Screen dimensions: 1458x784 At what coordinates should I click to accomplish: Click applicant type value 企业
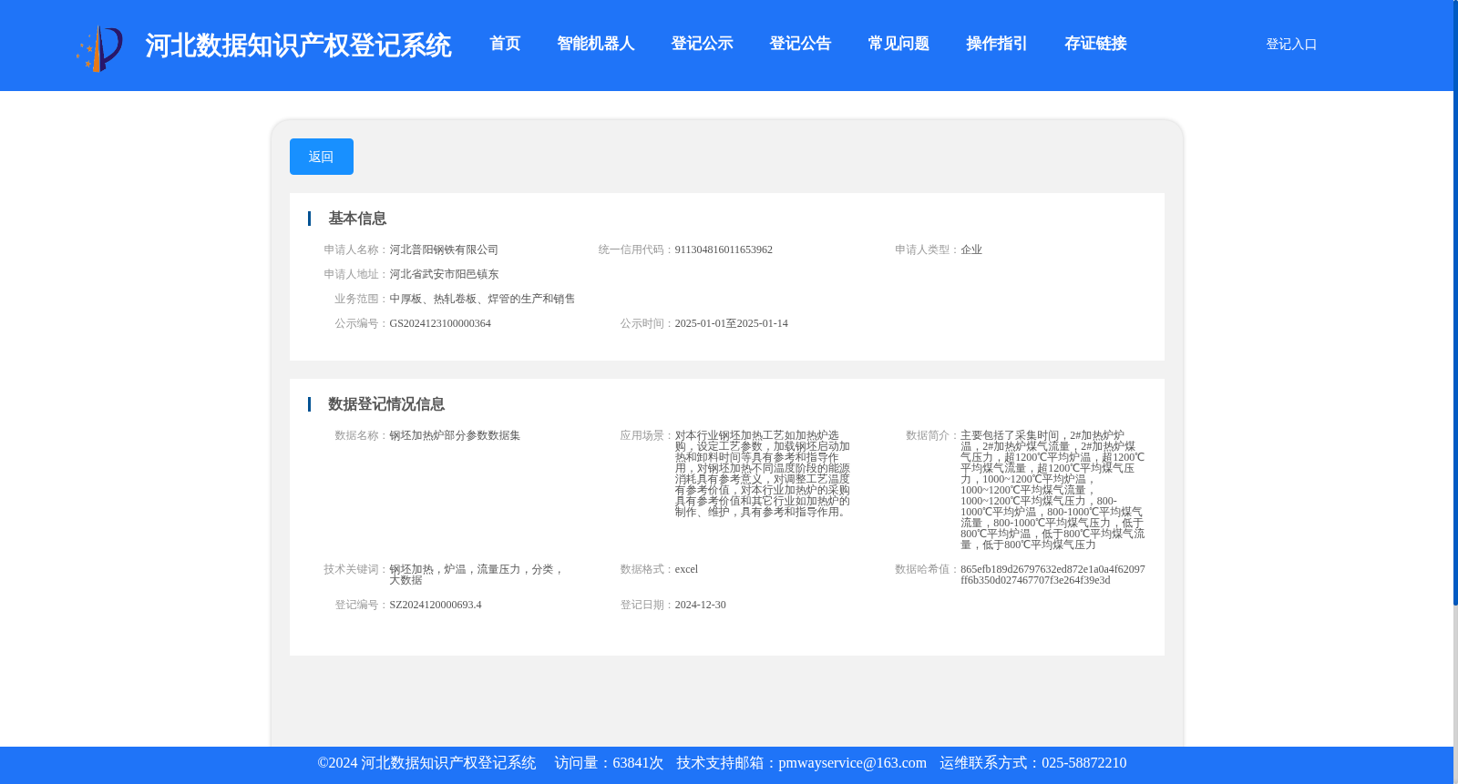coord(971,249)
